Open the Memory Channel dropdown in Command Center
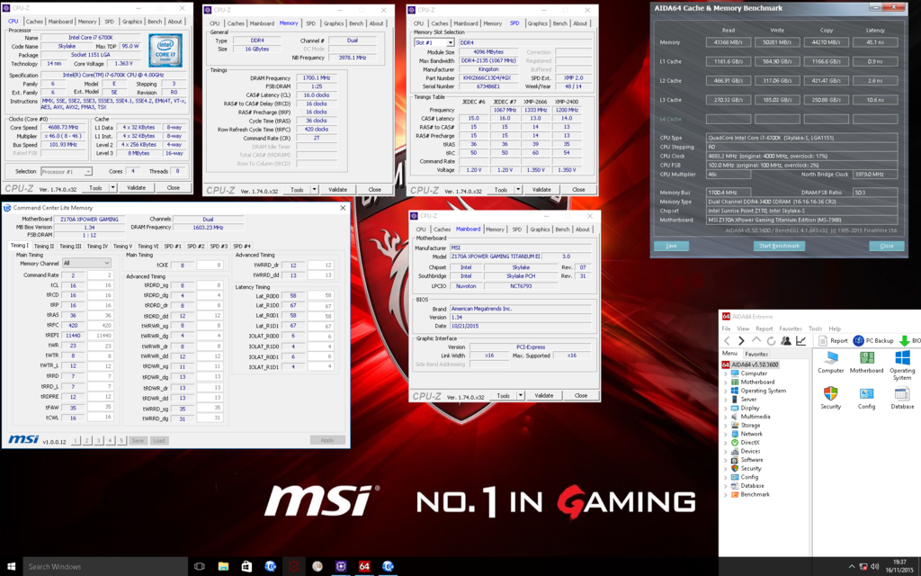The width and height of the screenshot is (921, 576). coord(86,264)
